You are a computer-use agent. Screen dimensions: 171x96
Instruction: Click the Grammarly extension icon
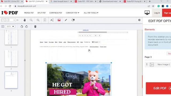(158, 6)
